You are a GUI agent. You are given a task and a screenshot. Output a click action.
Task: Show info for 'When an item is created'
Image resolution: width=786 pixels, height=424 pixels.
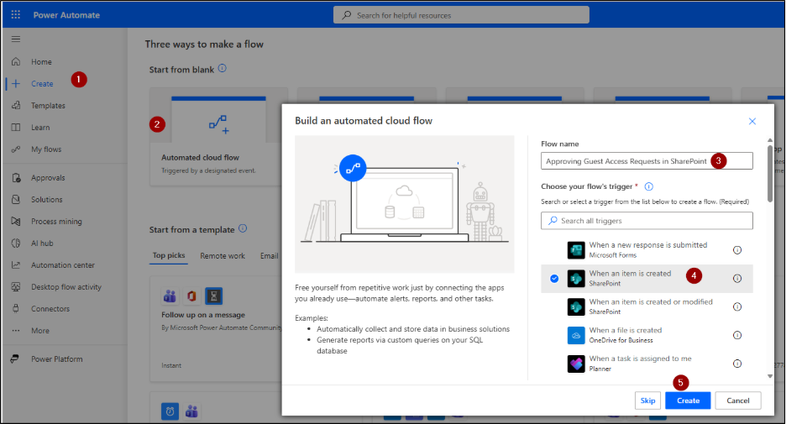tap(737, 278)
